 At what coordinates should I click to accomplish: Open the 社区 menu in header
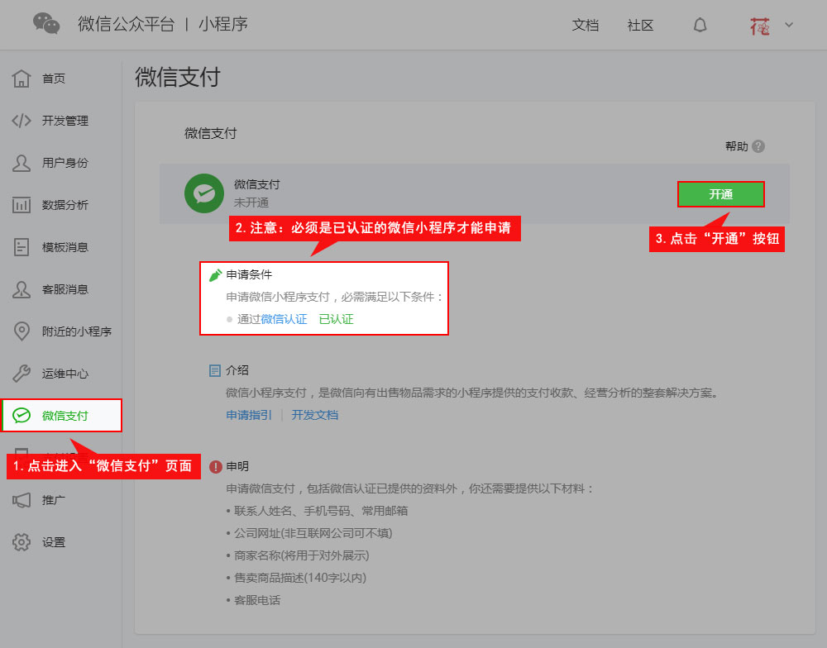640,25
